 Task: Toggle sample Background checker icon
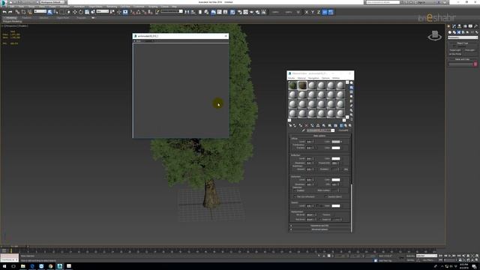point(351,91)
